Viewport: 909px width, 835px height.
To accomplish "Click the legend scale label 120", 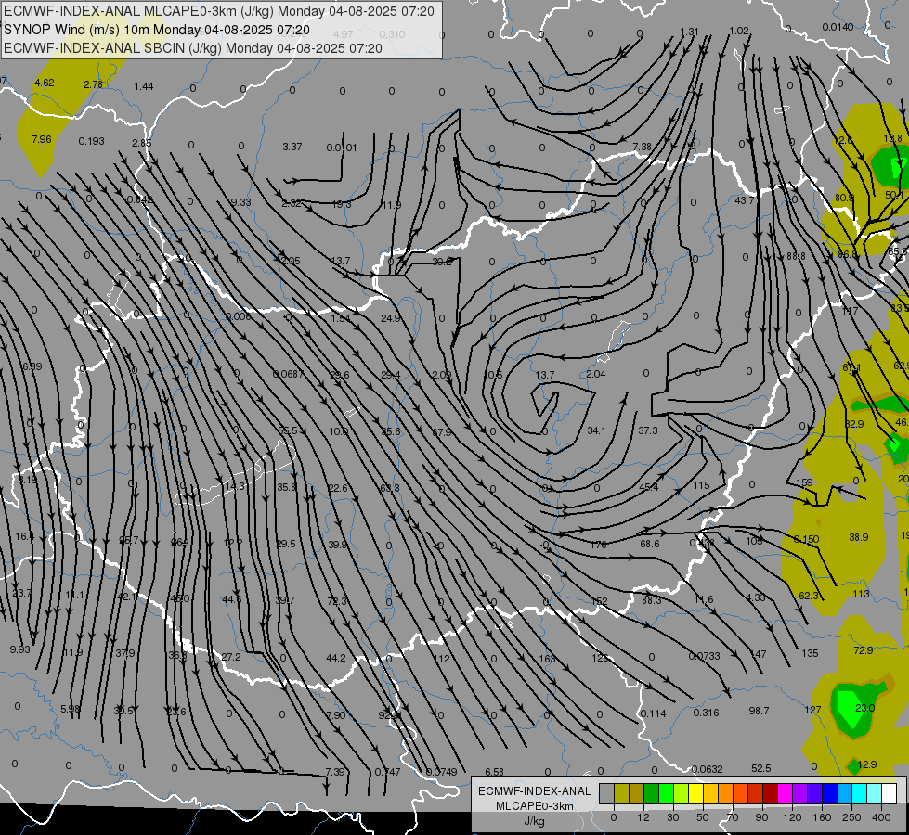I will 792,817.
